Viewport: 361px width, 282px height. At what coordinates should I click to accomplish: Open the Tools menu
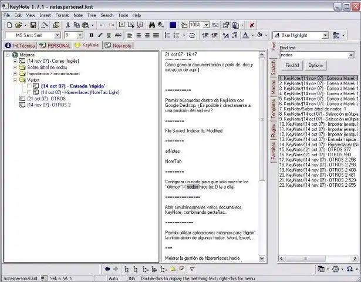[x=123, y=15]
